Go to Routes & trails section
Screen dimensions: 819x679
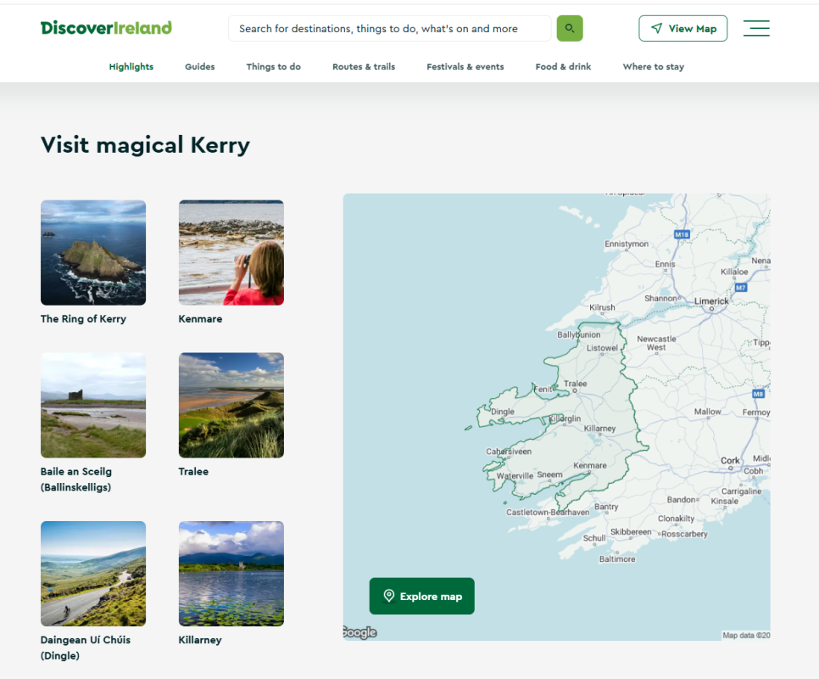[364, 66]
